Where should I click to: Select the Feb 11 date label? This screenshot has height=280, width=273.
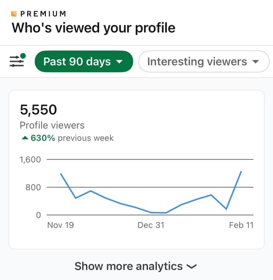coord(241,225)
